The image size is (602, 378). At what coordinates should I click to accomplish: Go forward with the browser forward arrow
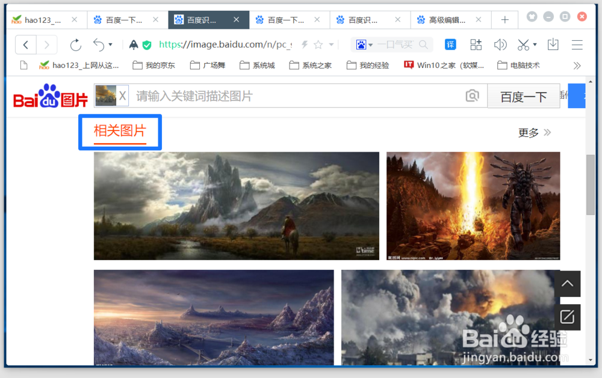pyautogui.click(x=47, y=45)
